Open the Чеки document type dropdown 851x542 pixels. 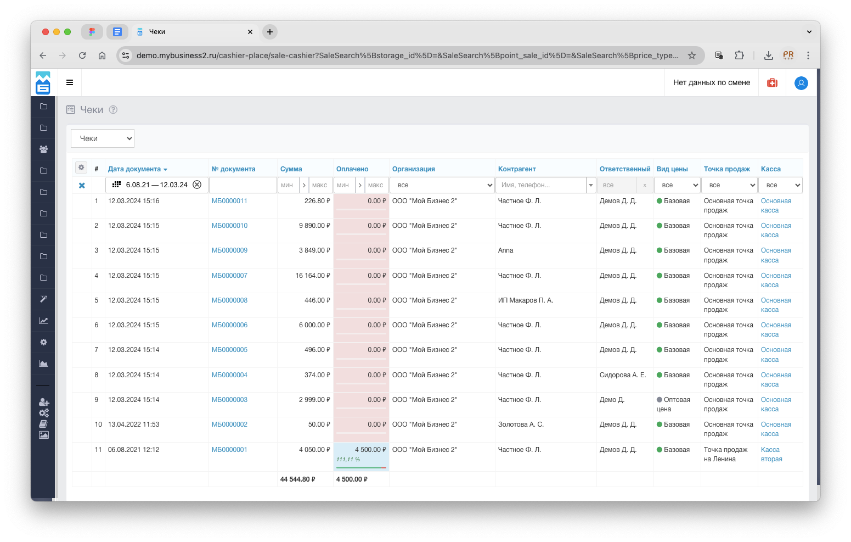click(103, 138)
